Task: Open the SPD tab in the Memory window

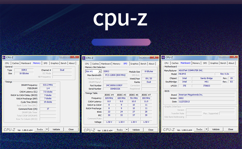Action: [x=45, y=63]
